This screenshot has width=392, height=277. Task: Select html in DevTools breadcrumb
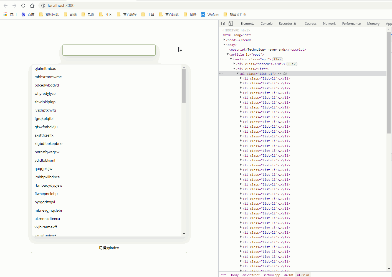tap(224, 275)
